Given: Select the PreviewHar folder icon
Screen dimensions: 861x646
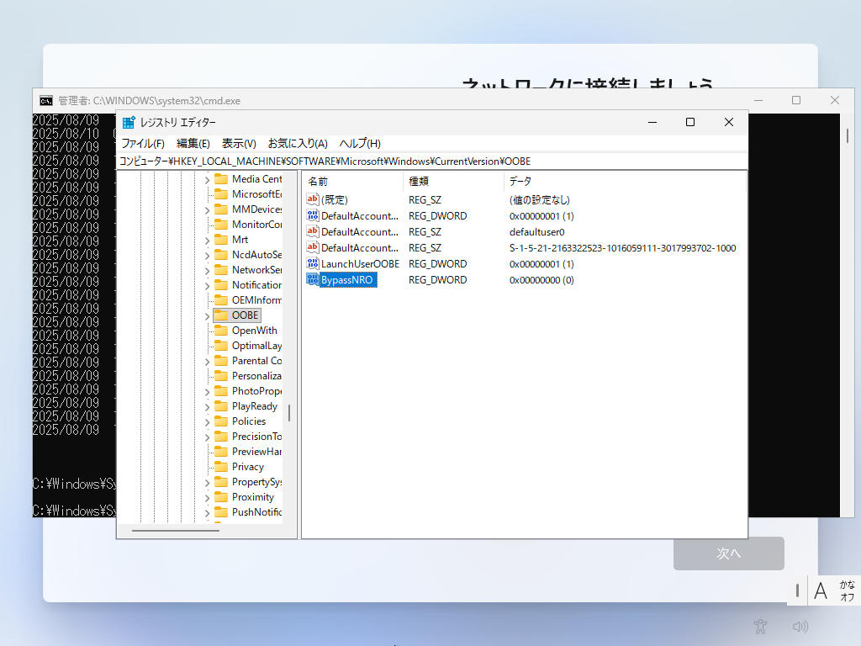Looking at the screenshot, I should point(221,452).
